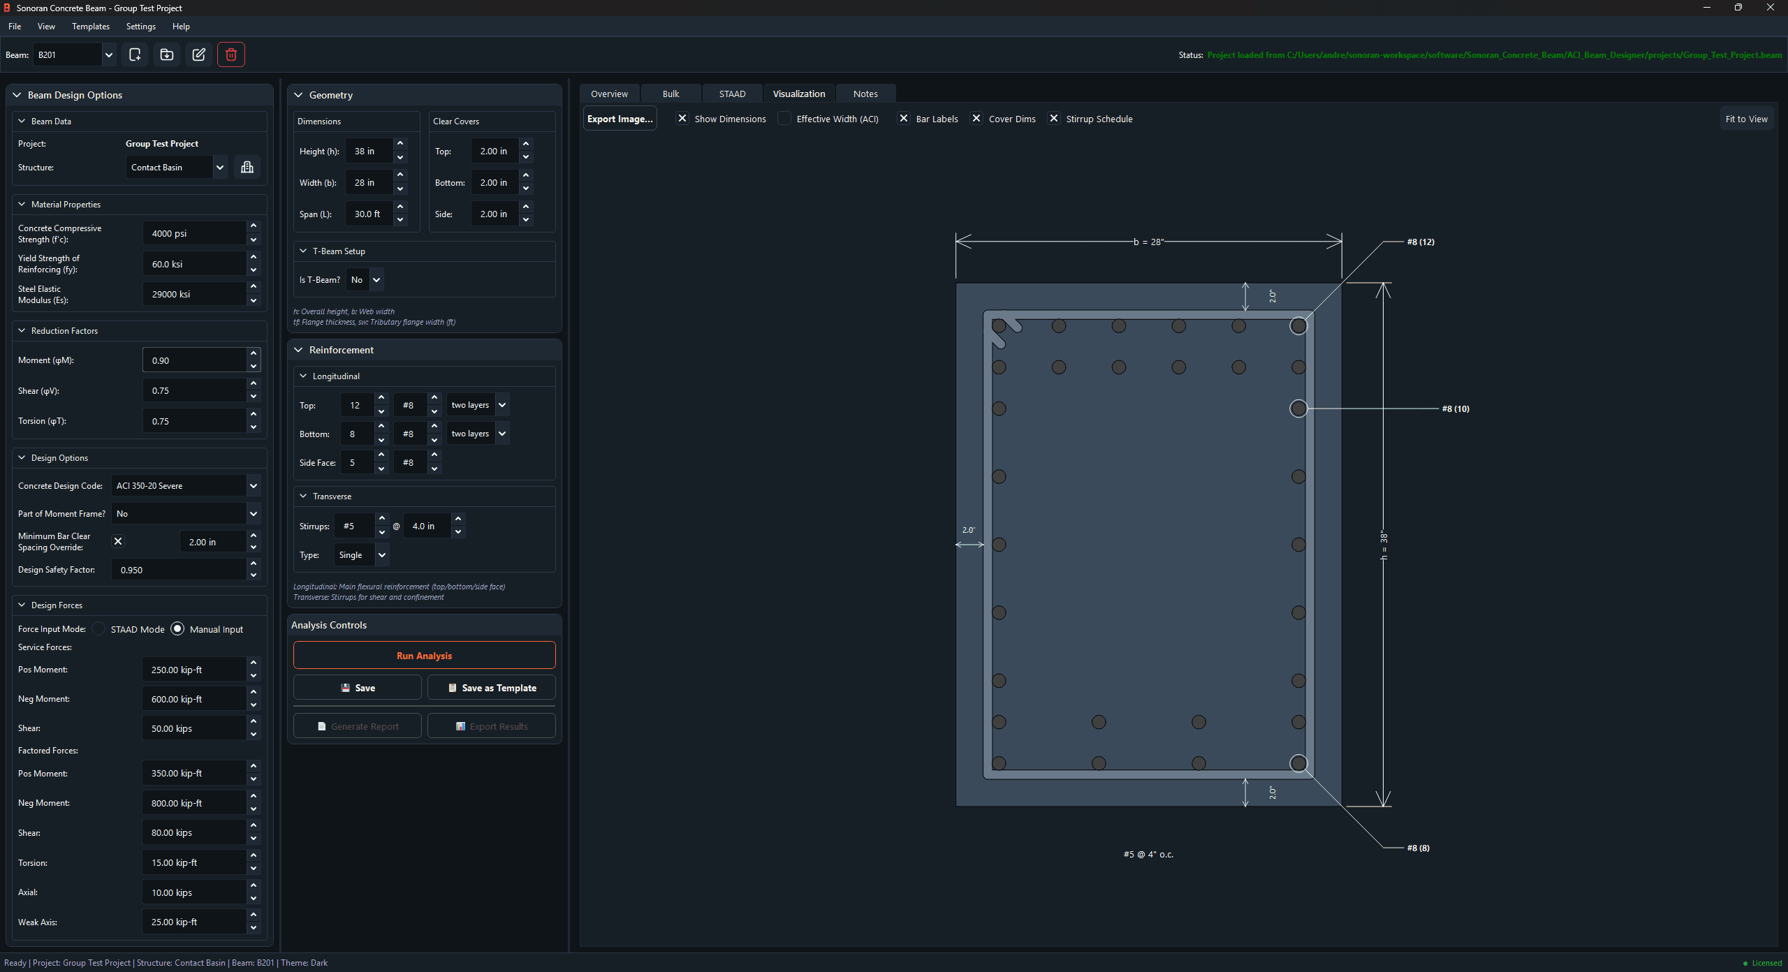1788x972 pixels.
Task: Click the Export Results chart icon
Action: (x=461, y=726)
